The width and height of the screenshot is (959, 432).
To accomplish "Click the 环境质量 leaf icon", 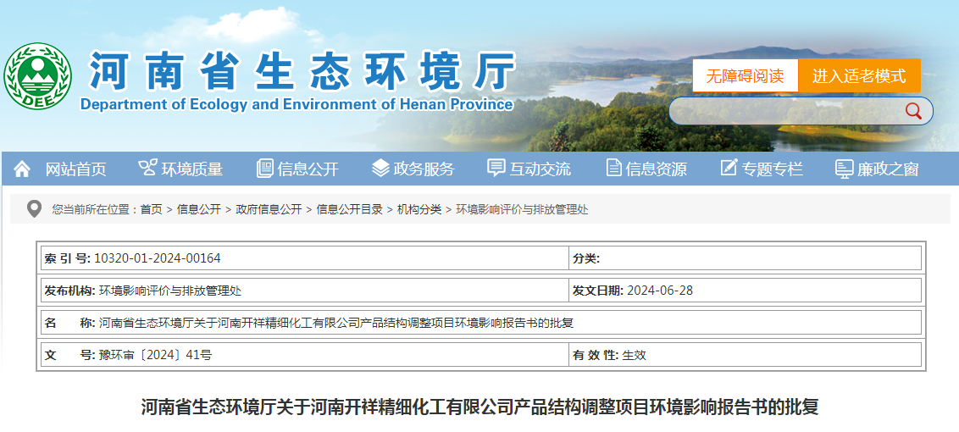I will (147, 168).
